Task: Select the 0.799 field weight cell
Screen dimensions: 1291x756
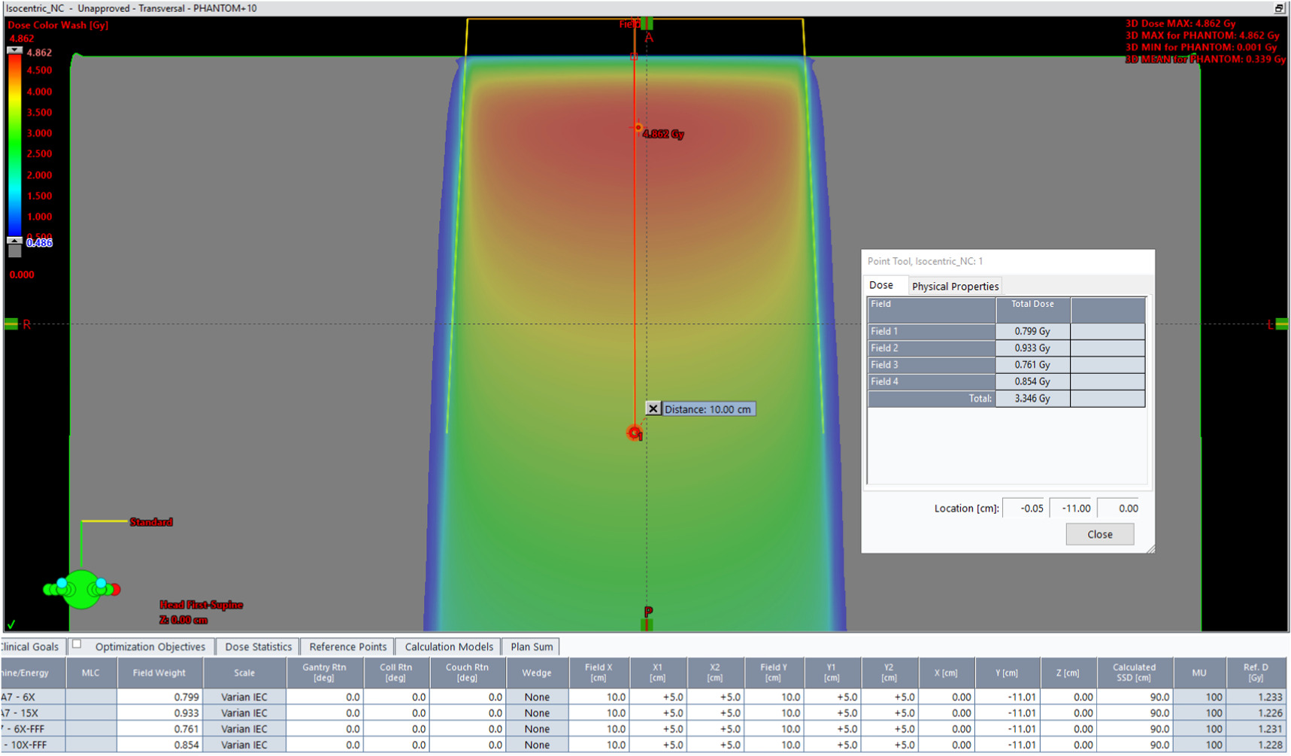Action: point(159,697)
